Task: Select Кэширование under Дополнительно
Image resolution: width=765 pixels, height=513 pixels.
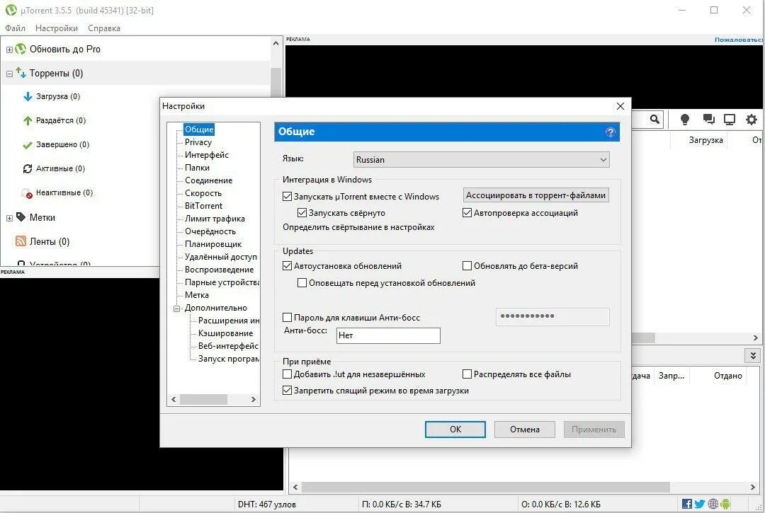Action: [x=225, y=333]
